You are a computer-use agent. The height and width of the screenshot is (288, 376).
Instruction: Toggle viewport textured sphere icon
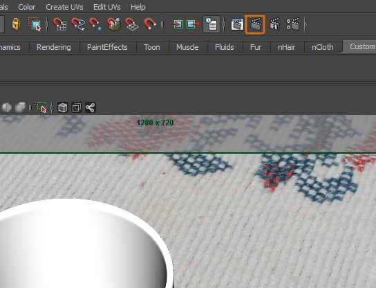(x=20, y=107)
